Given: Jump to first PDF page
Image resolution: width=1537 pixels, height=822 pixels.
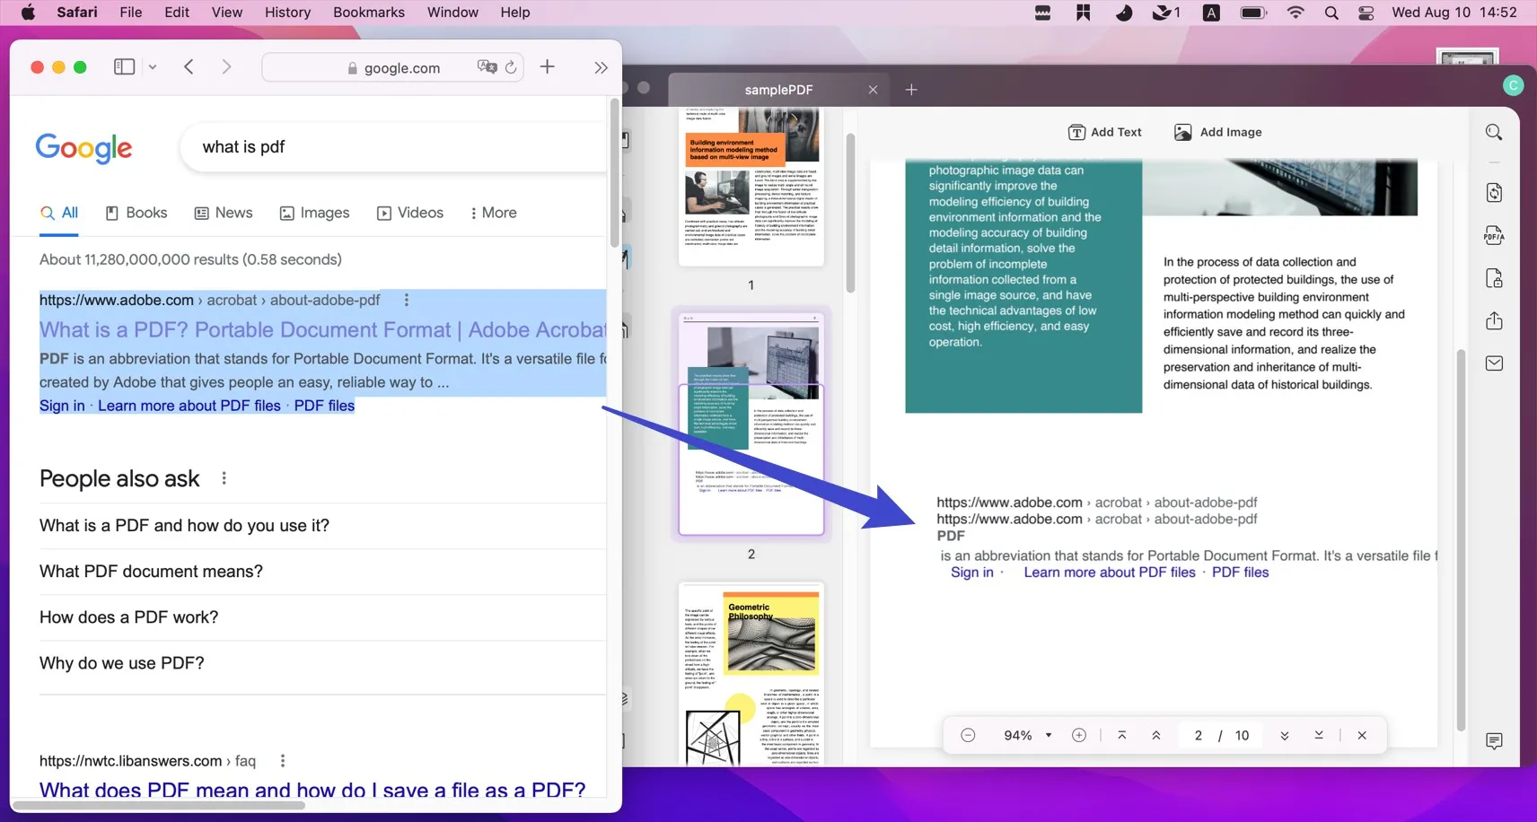Looking at the screenshot, I should (x=1122, y=735).
